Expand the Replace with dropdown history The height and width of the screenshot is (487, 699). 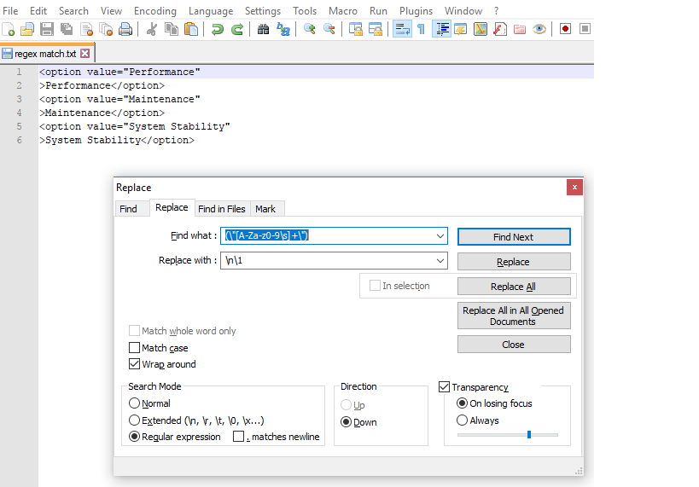point(440,261)
